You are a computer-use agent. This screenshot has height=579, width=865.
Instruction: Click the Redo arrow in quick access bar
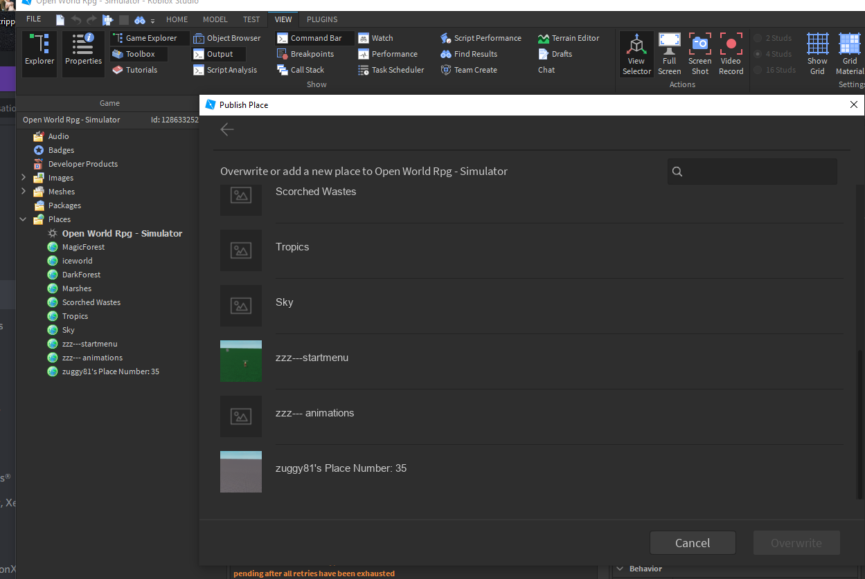pos(91,20)
